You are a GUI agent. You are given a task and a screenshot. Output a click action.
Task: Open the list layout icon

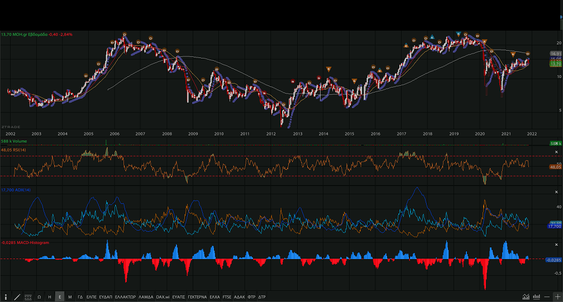point(28,297)
